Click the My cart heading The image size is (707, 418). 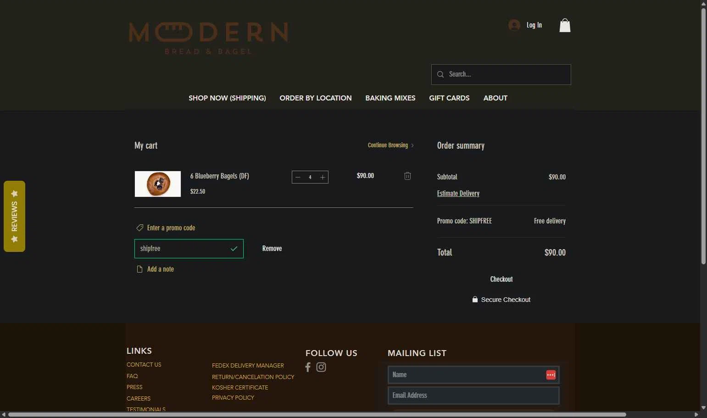click(146, 145)
